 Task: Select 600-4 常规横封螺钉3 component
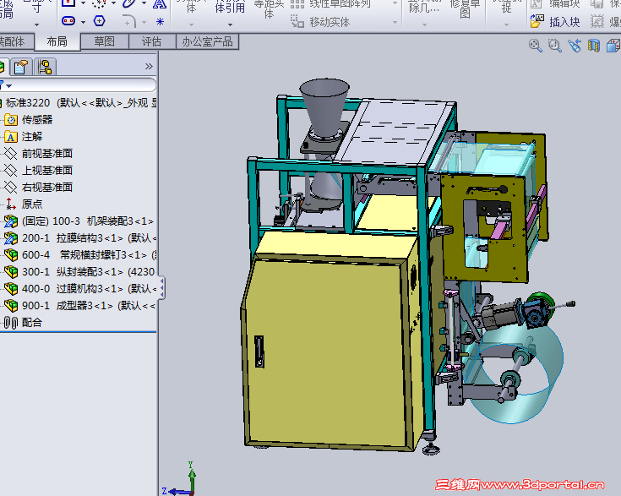pyautogui.click(x=80, y=254)
